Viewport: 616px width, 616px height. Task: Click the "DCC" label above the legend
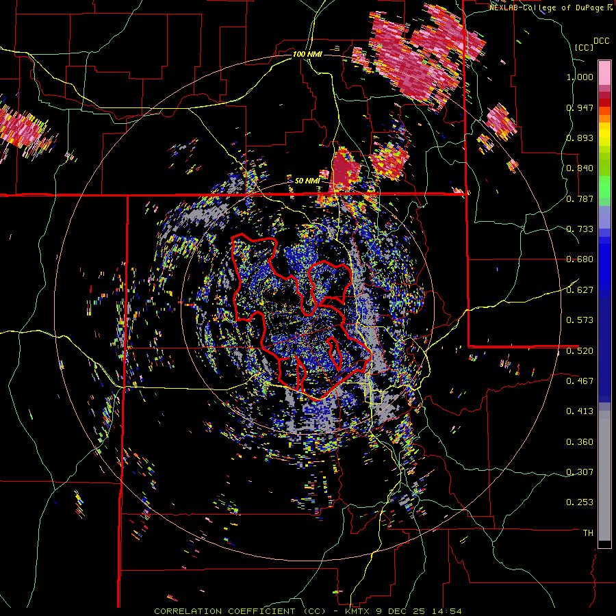pyautogui.click(x=602, y=41)
